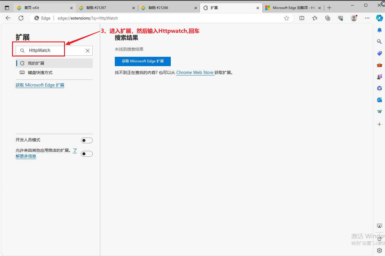Open Settings and more (three dots)

[367, 18]
